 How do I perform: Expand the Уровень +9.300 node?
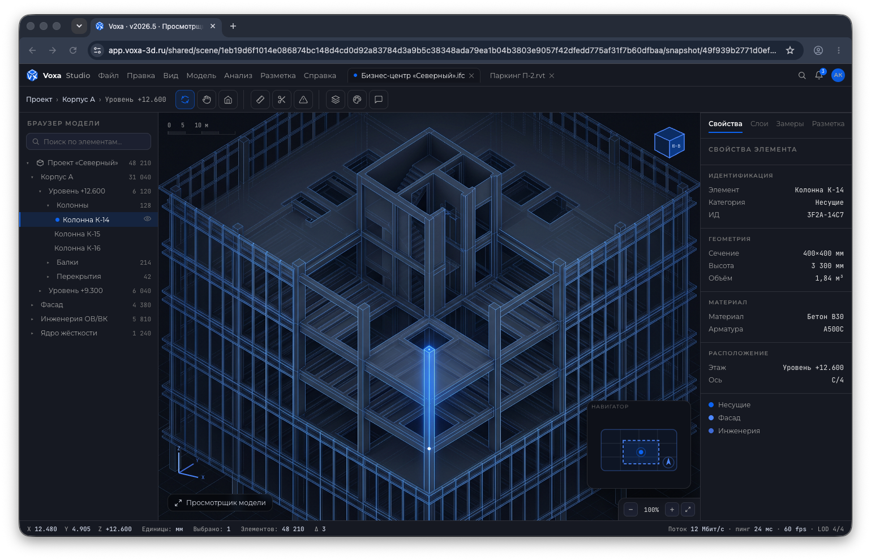[40, 291]
